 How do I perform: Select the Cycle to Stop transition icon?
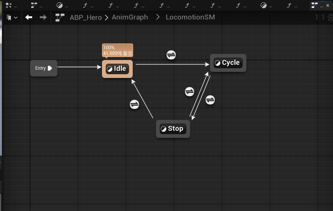[x=210, y=100]
